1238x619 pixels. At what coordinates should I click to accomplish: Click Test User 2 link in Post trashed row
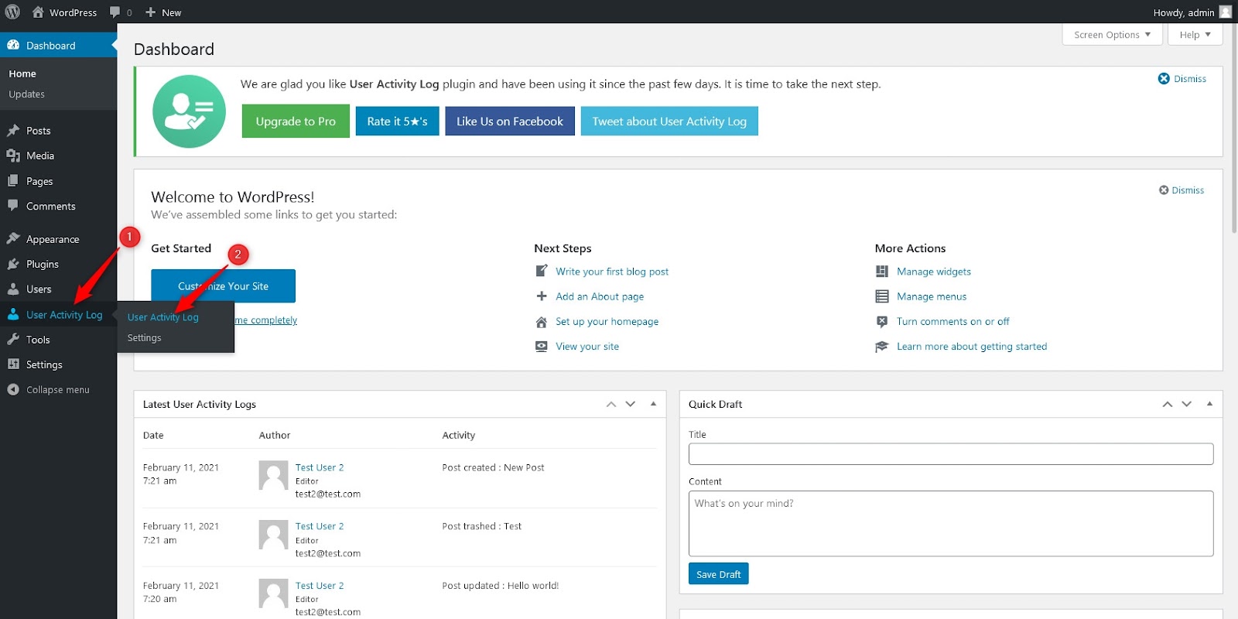click(320, 526)
